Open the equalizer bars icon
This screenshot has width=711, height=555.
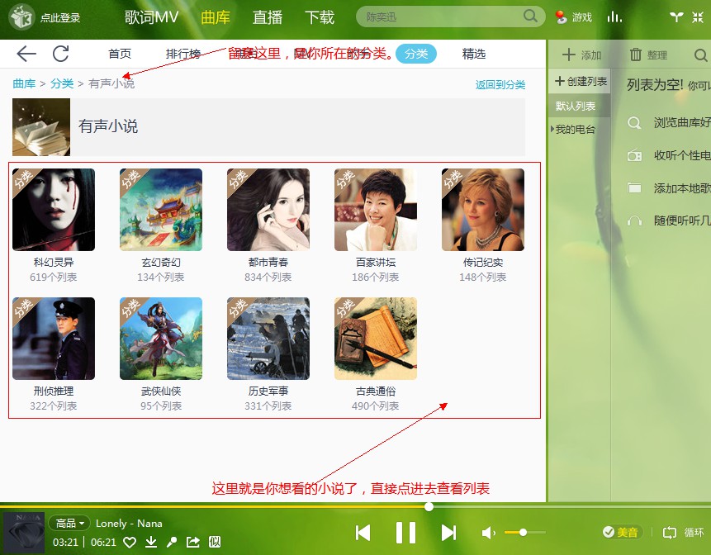(614, 17)
